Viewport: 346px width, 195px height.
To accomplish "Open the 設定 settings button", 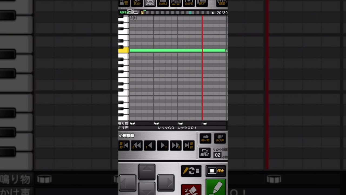I will click(x=222, y=3).
